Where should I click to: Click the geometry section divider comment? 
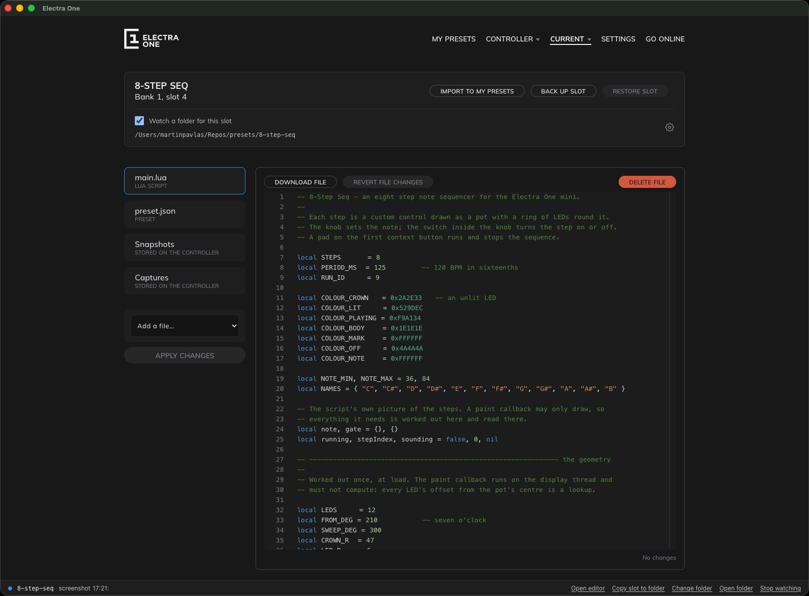[x=454, y=460]
